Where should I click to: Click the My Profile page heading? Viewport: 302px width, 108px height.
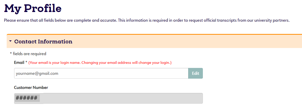pos(33,8)
